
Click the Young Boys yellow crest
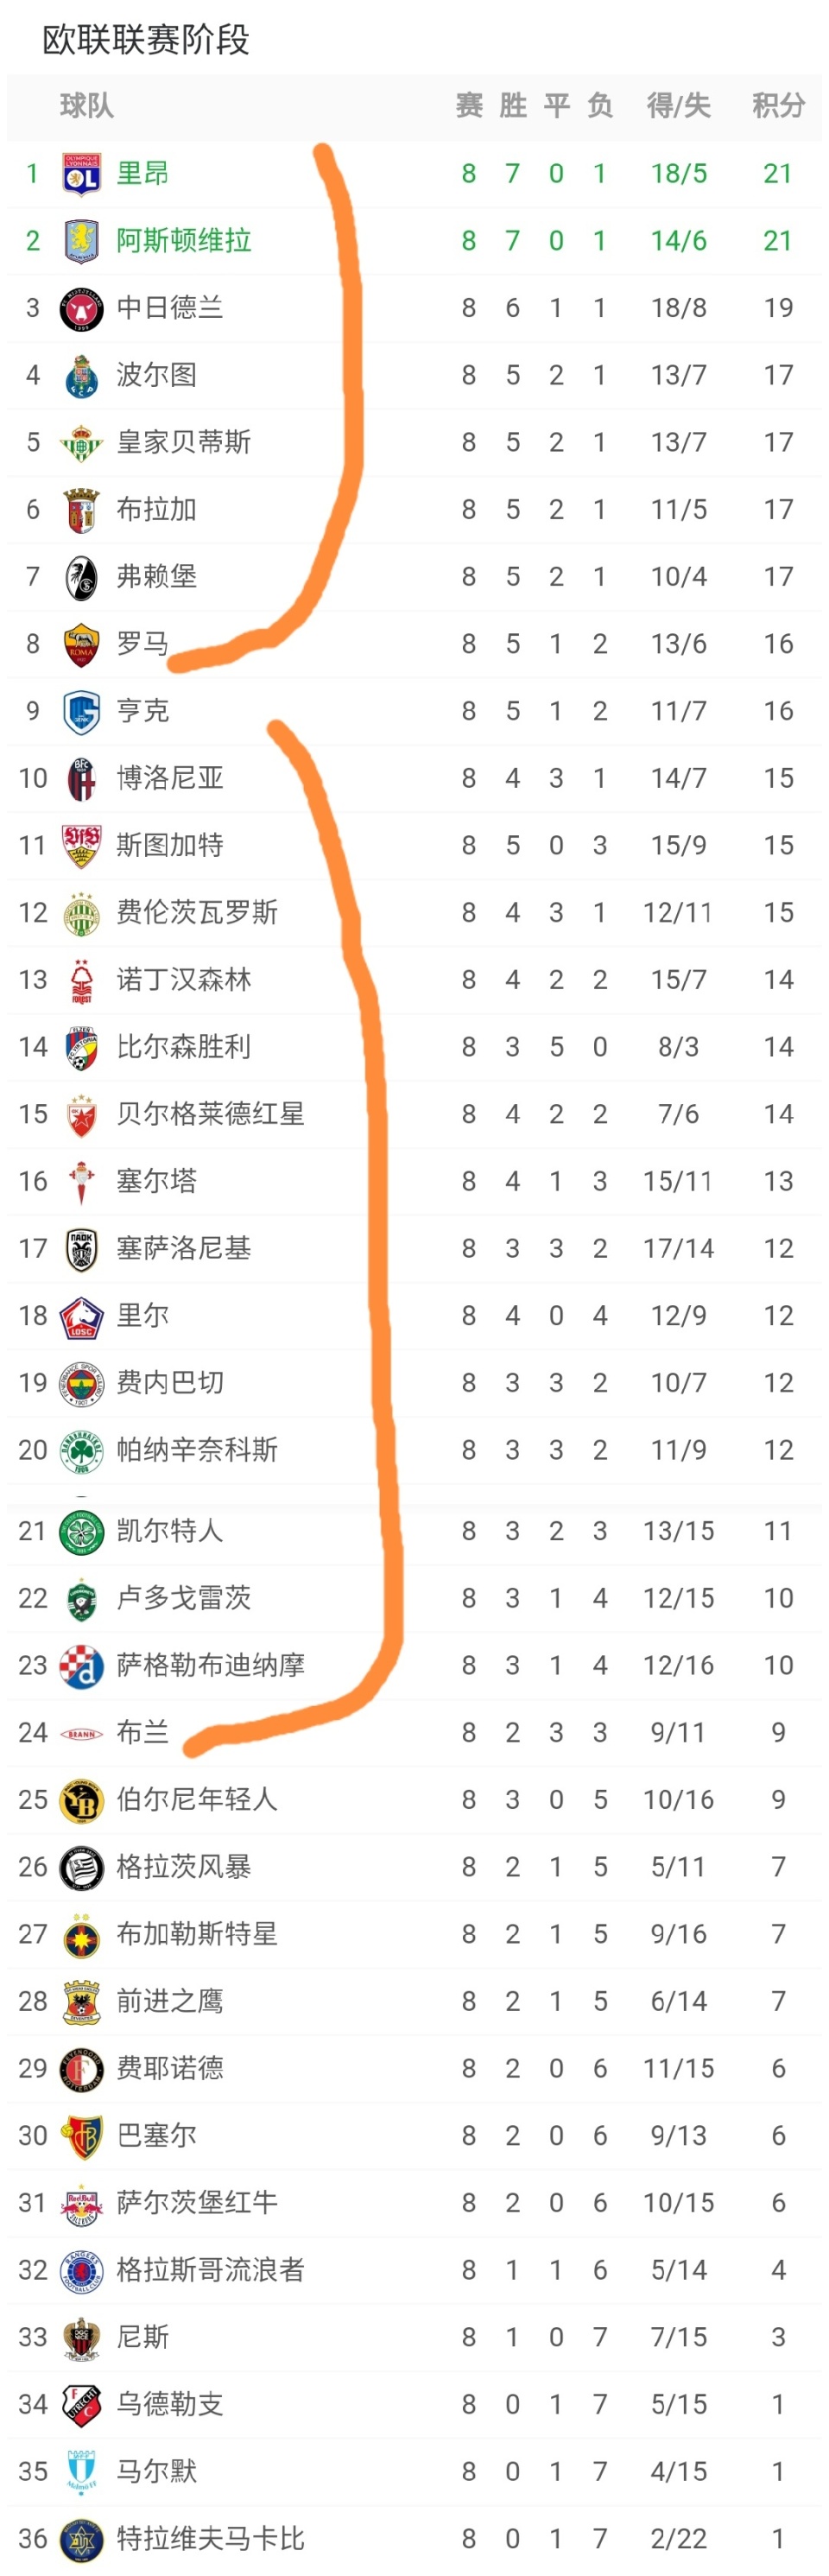[x=81, y=1801]
